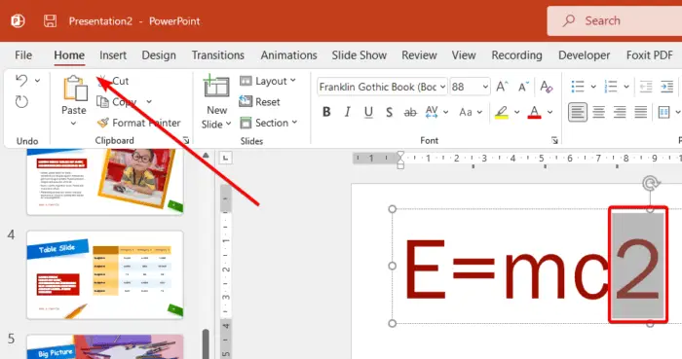Open the File menu

pos(23,55)
